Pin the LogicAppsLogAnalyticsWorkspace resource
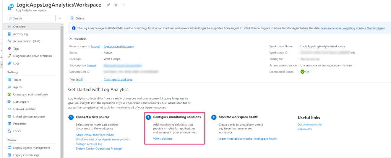 click(109, 5)
